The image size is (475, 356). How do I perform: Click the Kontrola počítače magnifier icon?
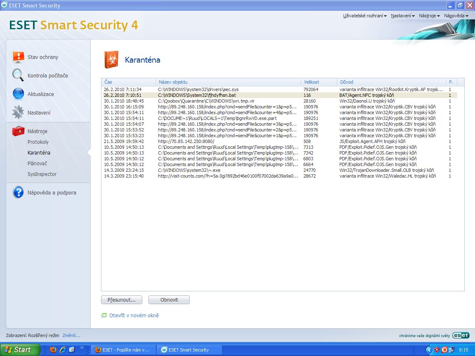tap(18, 75)
